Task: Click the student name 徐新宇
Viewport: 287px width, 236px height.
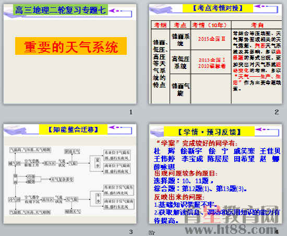Action: point(192,151)
